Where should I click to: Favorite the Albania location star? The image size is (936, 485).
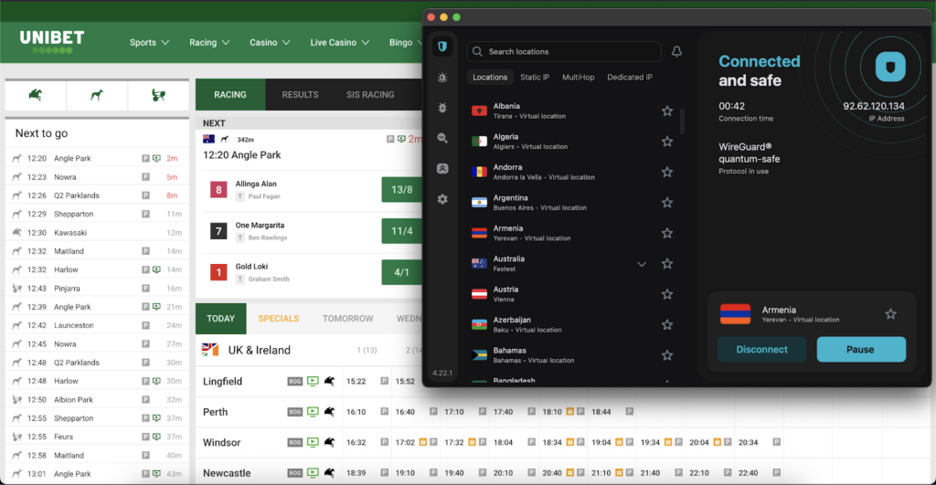(666, 111)
